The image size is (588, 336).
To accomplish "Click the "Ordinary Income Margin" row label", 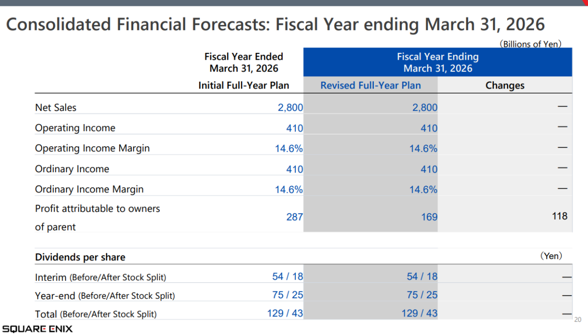I will coord(89,189).
